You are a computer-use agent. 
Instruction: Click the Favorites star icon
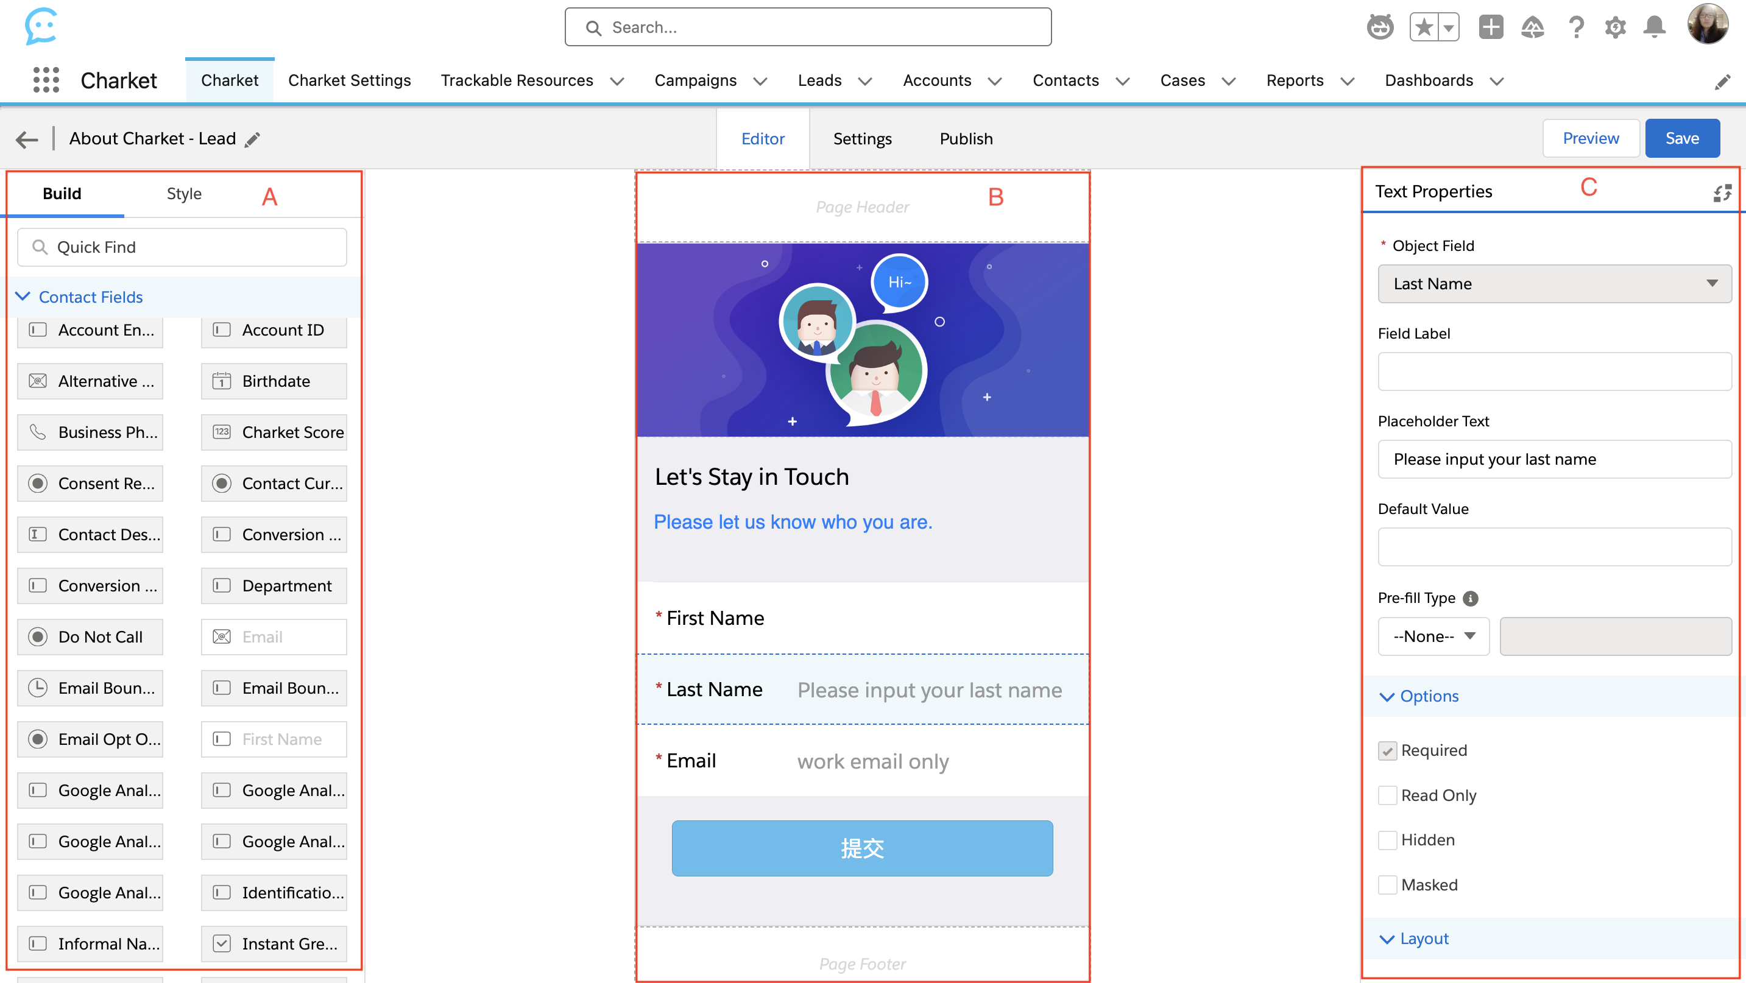[1424, 27]
